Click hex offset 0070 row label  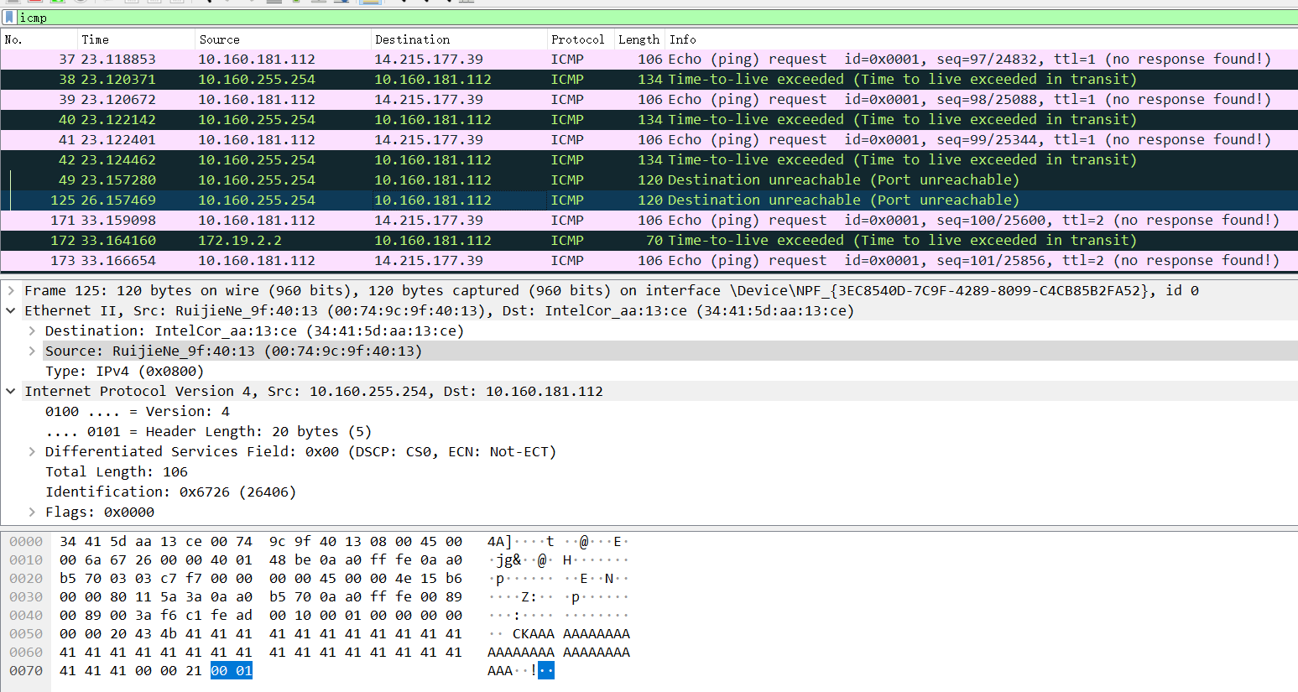[x=26, y=671]
